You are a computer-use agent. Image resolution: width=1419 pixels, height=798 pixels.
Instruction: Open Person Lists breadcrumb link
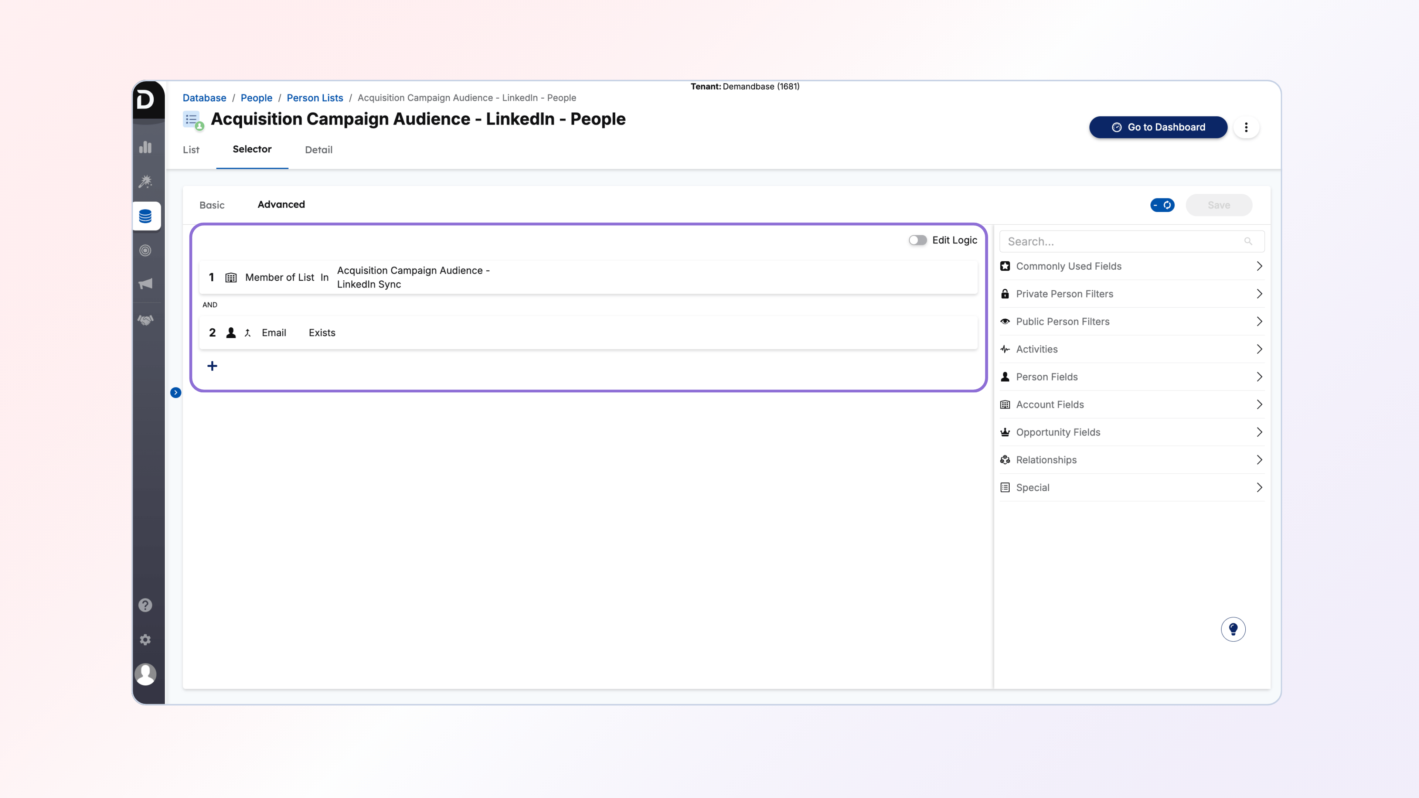tap(314, 98)
